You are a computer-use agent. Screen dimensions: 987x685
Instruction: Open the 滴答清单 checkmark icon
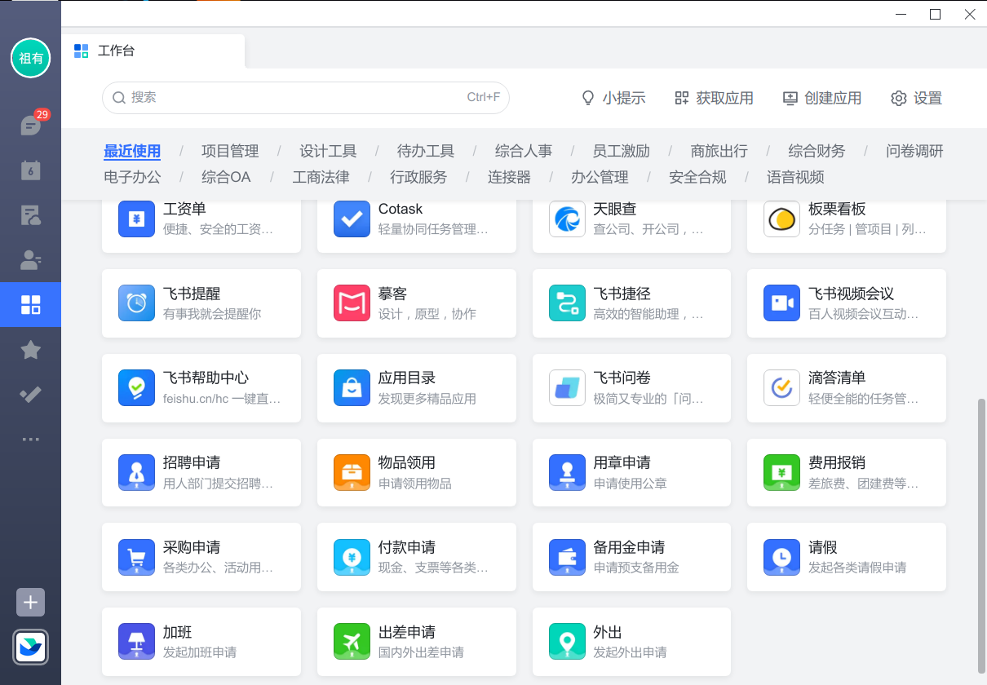click(x=781, y=388)
